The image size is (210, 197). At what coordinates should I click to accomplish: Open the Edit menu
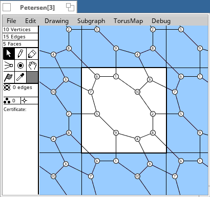click(31, 21)
